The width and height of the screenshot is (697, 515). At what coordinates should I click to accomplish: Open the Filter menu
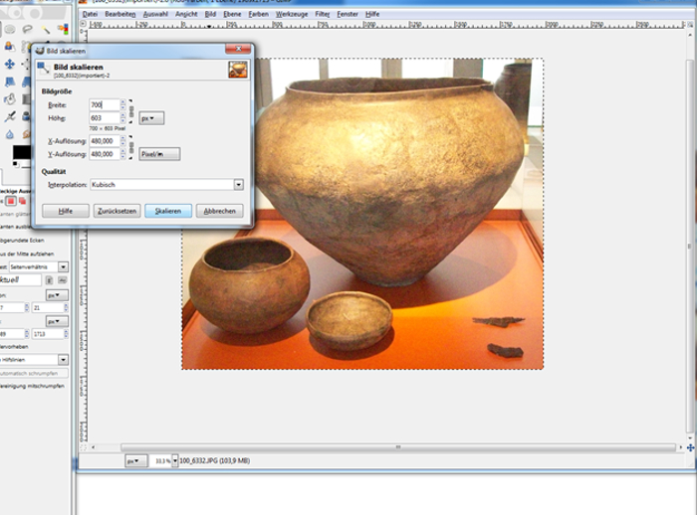coord(323,15)
